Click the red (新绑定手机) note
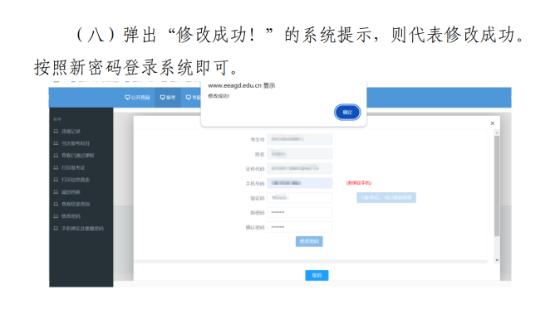Viewport: 555px width, 309px height. tap(359, 183)
